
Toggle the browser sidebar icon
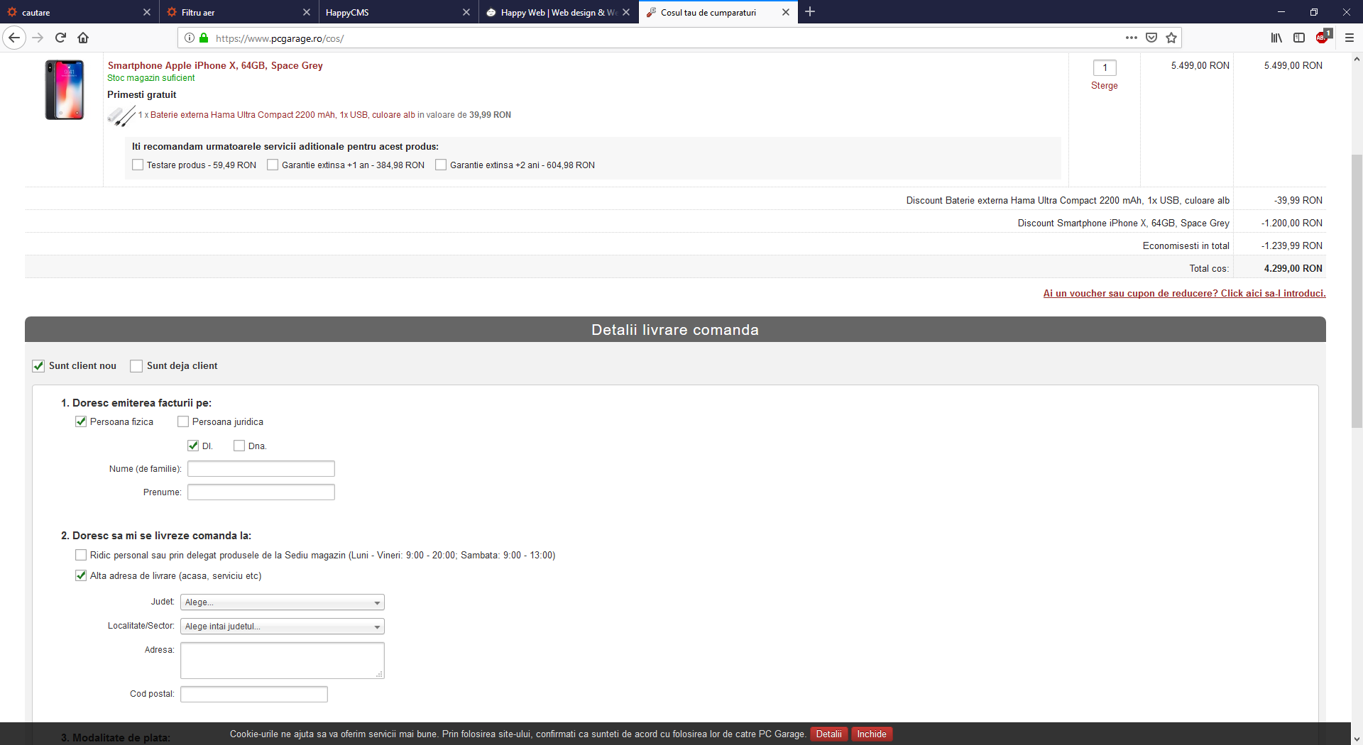tap(1299, 38)
